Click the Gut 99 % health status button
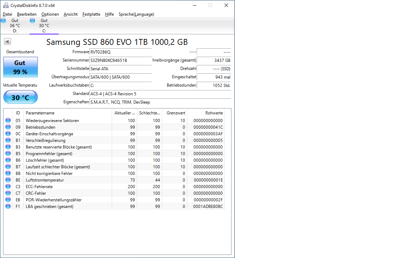The width and height of the screenshot is (401, 258). point(21,67)
